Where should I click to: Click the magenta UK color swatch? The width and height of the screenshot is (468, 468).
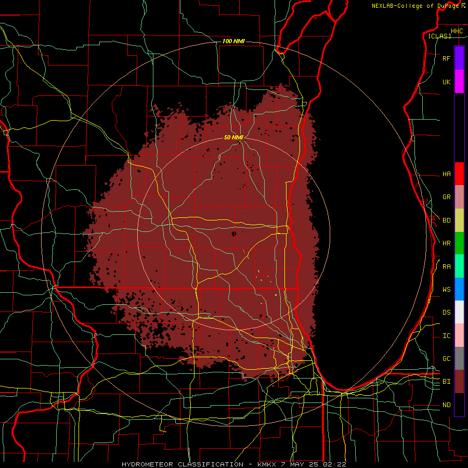click(x=459, y=82)
